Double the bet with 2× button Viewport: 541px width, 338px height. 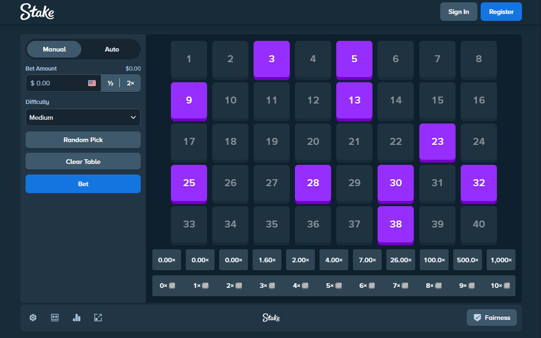pyautogui.click(x=130, y=83)
